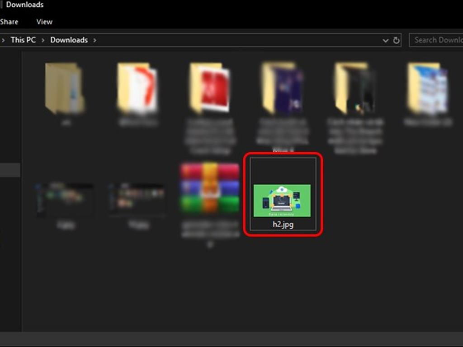Expand the chevron before This PC breadcrumb
The image size is (463, 347).
tap(3, 40)
